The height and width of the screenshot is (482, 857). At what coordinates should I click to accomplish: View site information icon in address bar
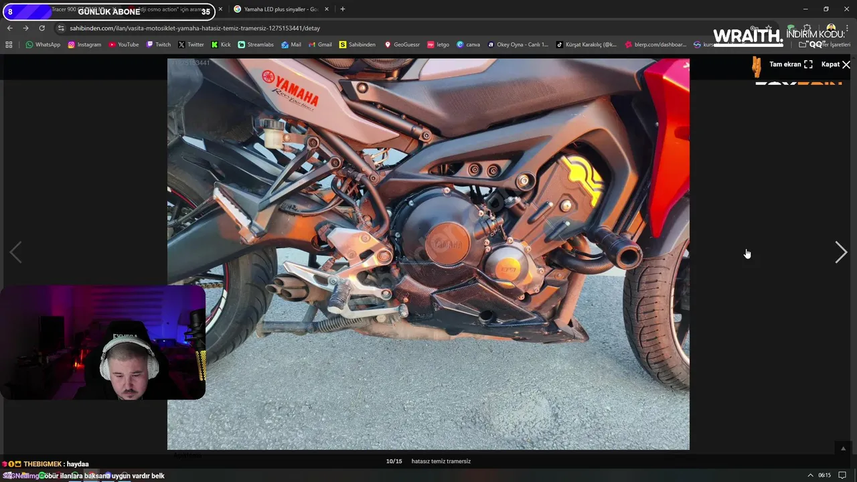point(61,28)
